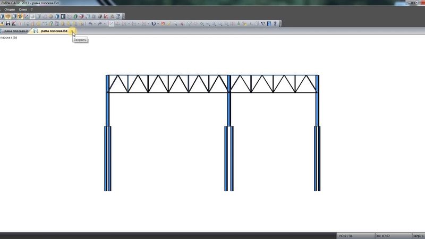The image size is (425, 239).
Task: Click the yellow circle icon in top toolbar
Action: pos(50,16)
